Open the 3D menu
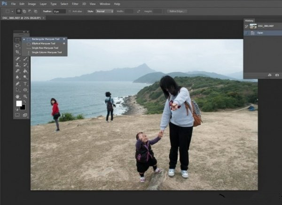 click(84, 4)
